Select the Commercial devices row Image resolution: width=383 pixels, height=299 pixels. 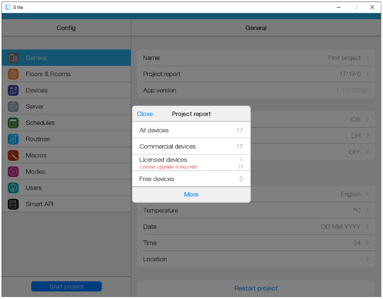pos(191,146)
